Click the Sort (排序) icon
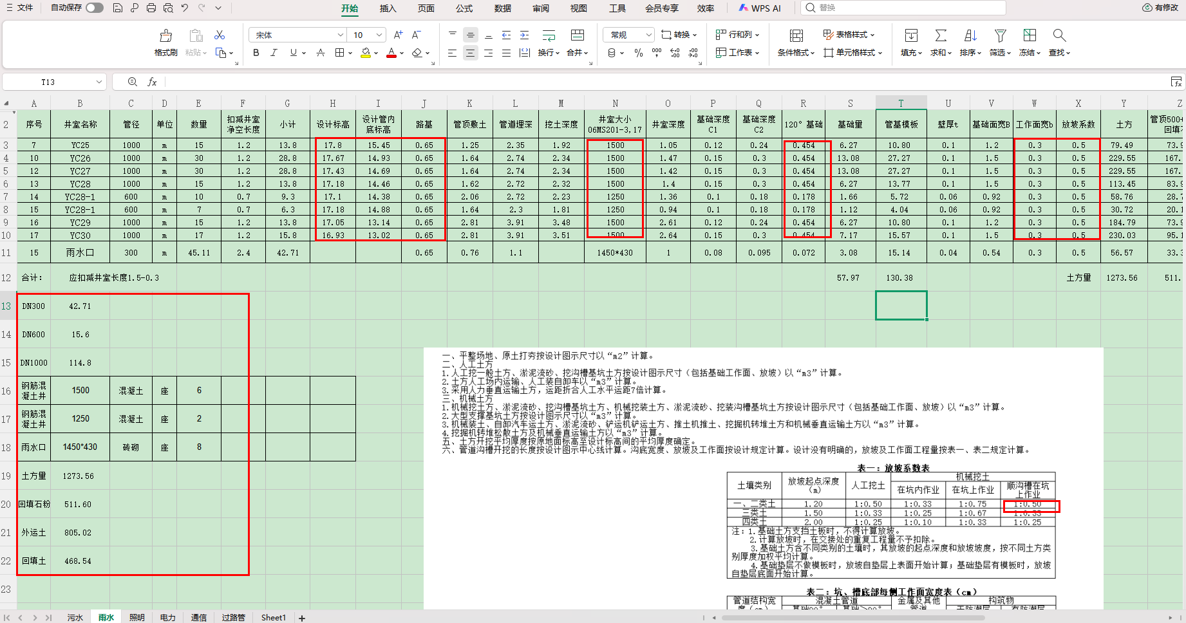 coord(970,36)
